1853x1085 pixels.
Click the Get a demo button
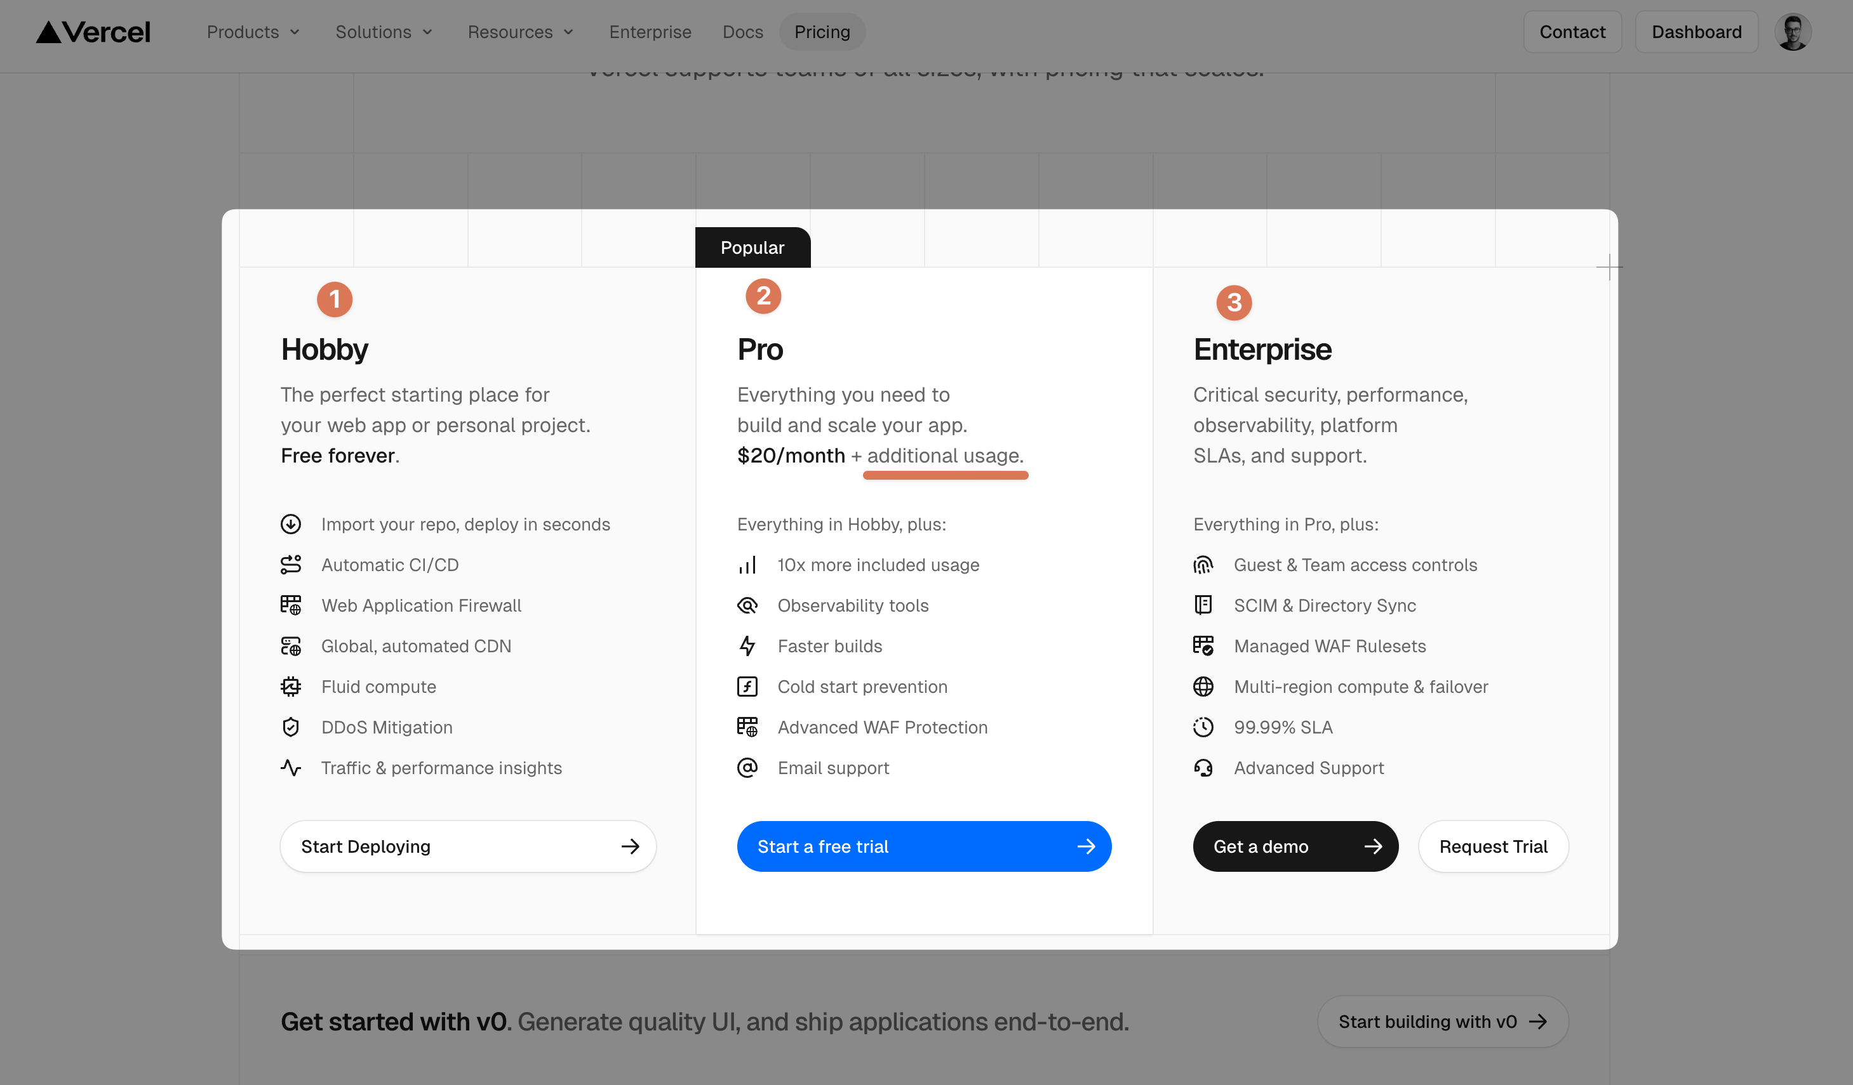click(x=1295, y=846)
